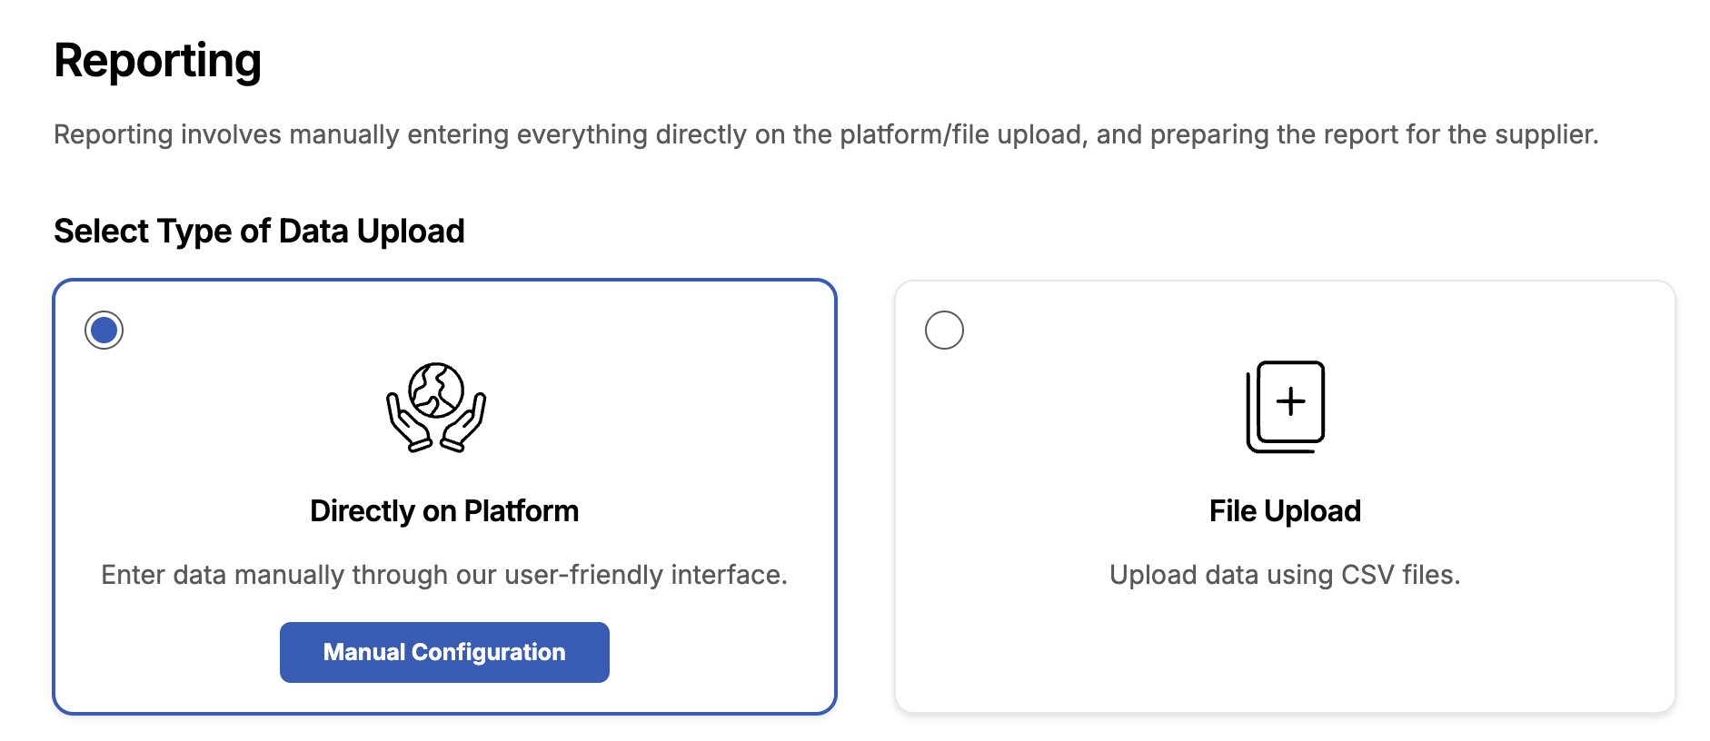Click 'Upload data using CSV files.' text
Screen dimensions: 1710x741
[1285, 575]
